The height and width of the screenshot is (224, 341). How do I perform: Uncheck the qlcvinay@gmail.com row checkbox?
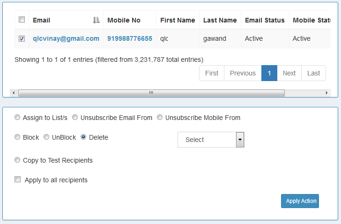pos(22,39)
